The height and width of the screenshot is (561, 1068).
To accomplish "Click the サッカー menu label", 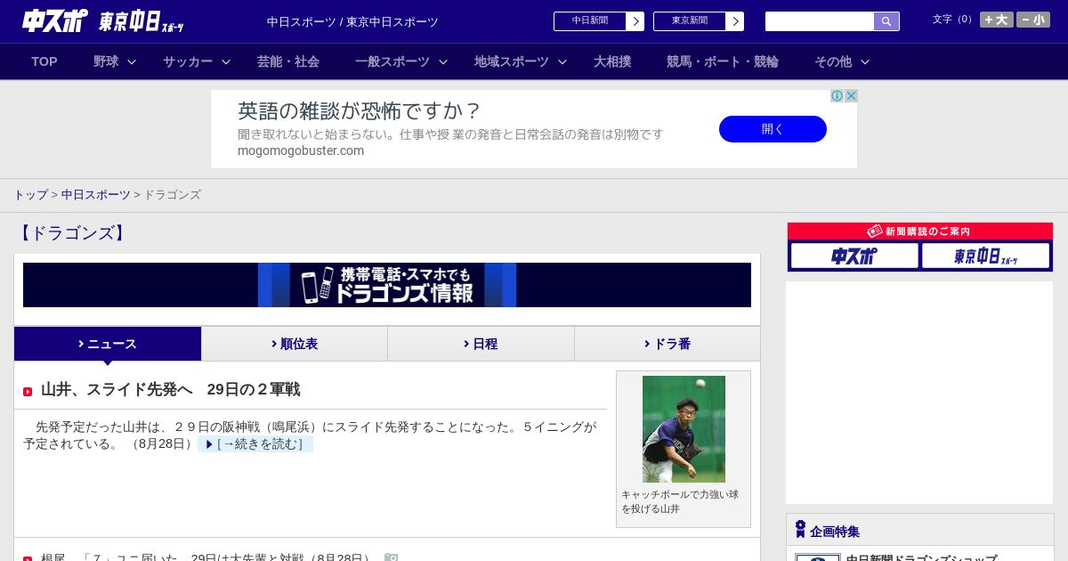I will coord(188,61).
